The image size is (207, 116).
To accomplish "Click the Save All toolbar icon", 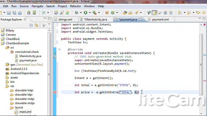I will (x=14, y=13).
